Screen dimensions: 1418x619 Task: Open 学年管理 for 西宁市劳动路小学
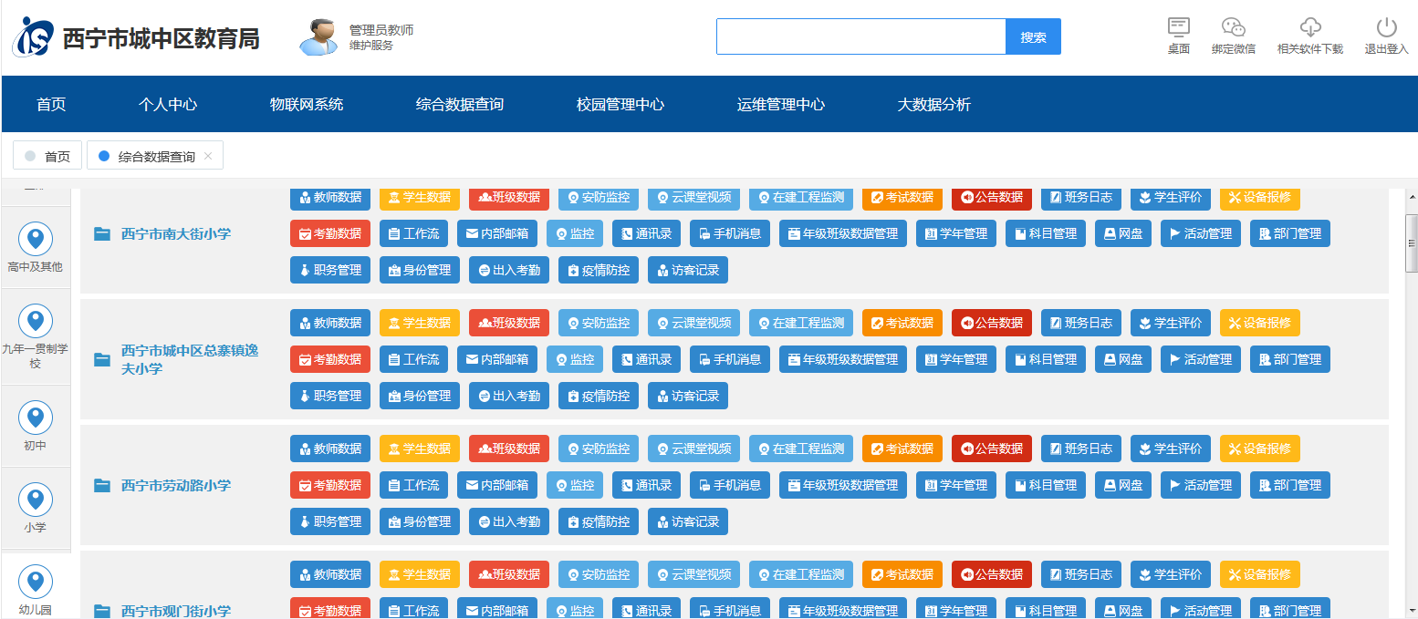coord(956,485)
